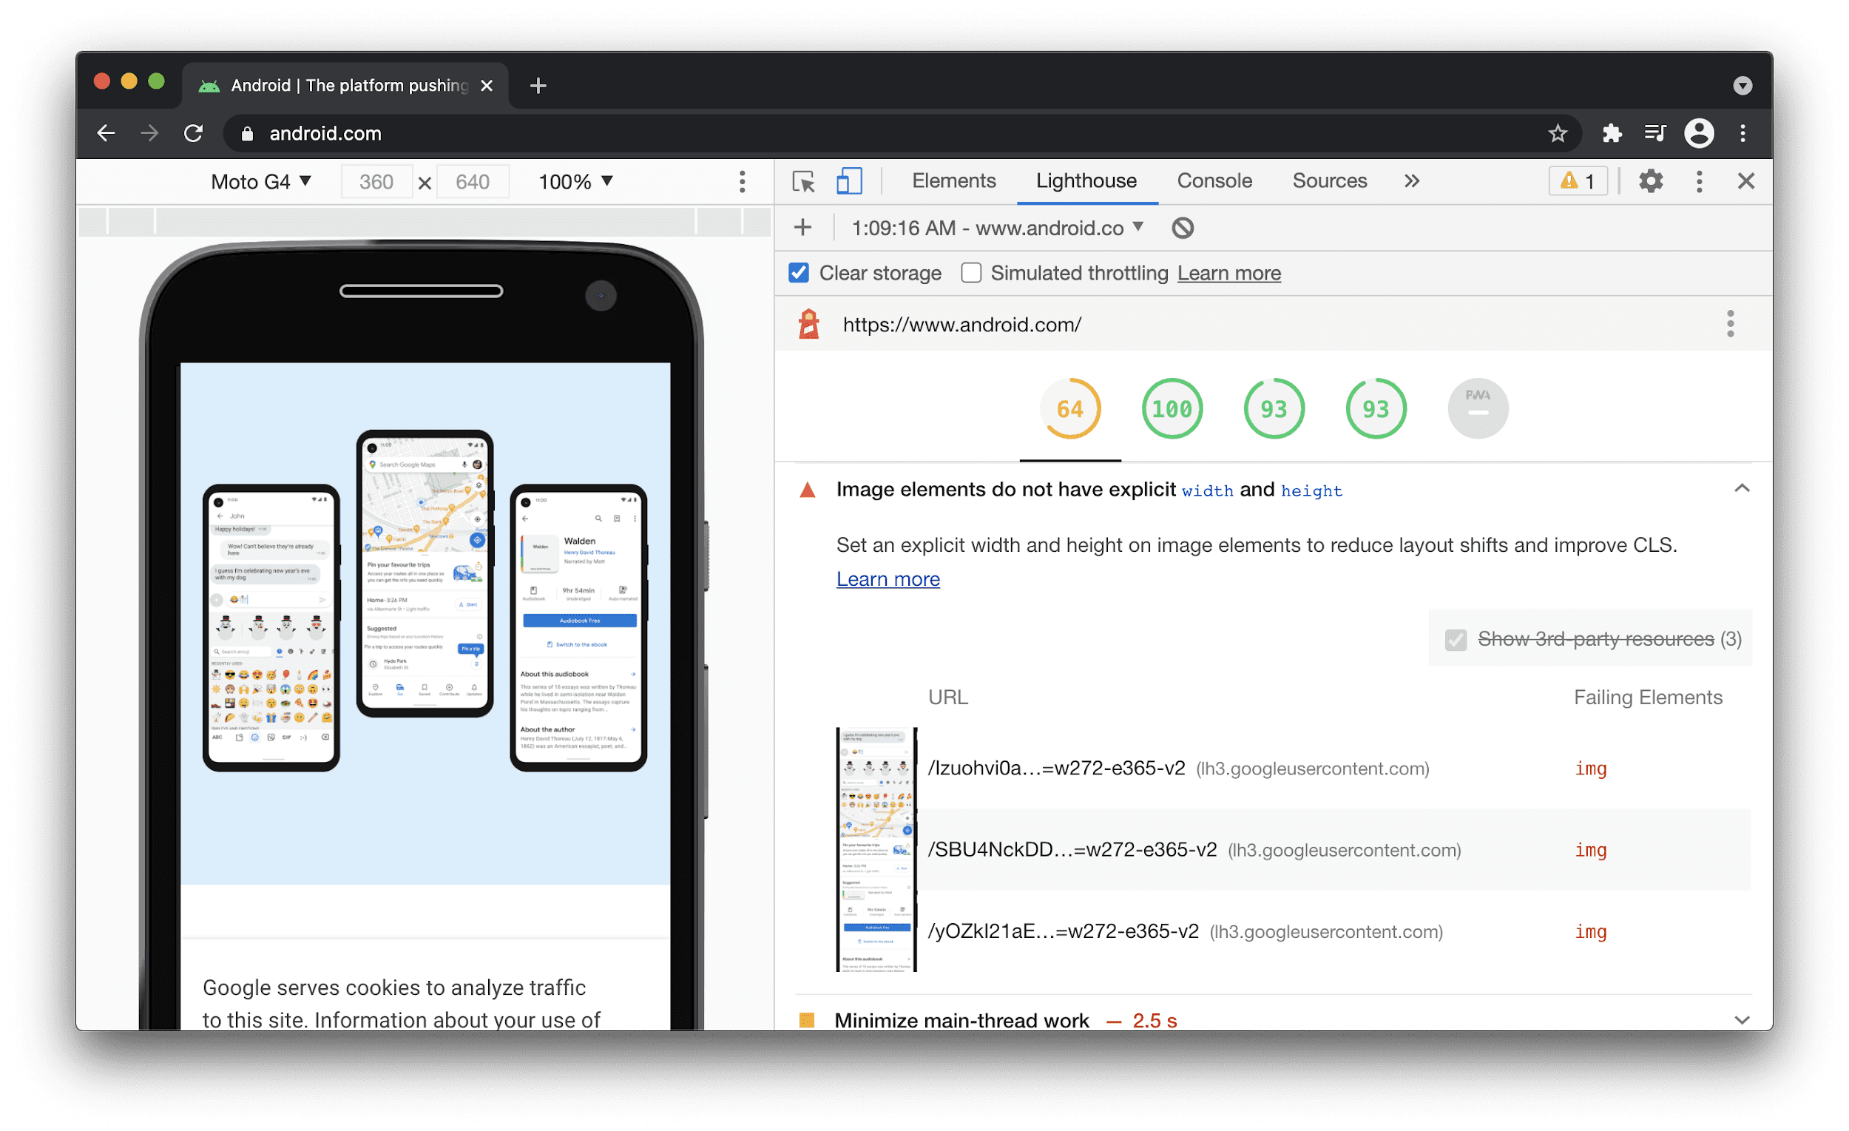
Task: Click the inspect element cursor icon
Action: (802, 182)
